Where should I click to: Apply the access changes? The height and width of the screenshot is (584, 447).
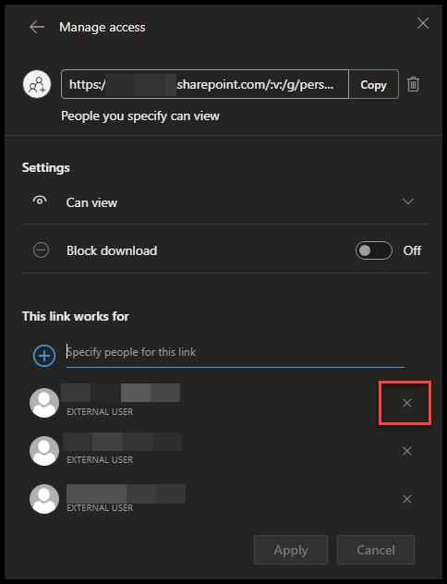coord(291,550)
